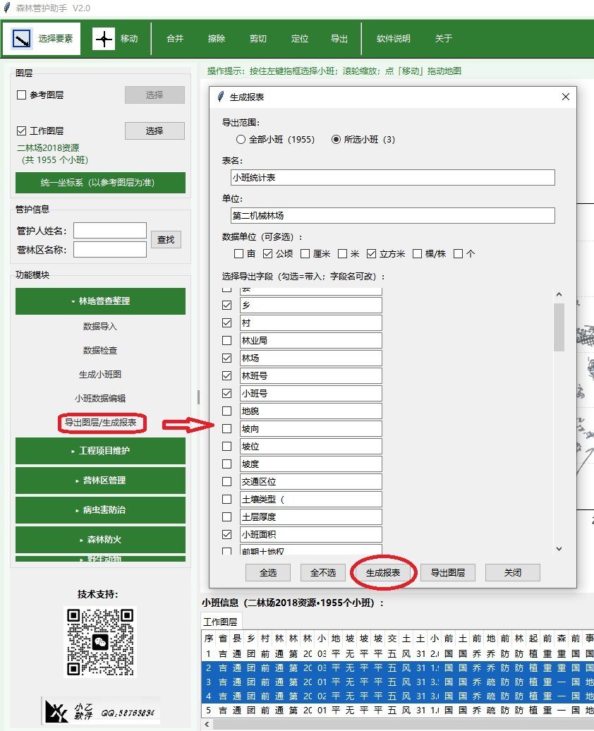594x731 pixels.
Task: Enable the 参考图层 checkbox
Action: pos(21,95)
